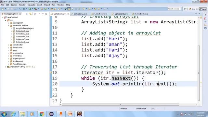Screen dimensions: 208x117
Task: Click the Console icon in right trim
Action: (x=205, y=28)
